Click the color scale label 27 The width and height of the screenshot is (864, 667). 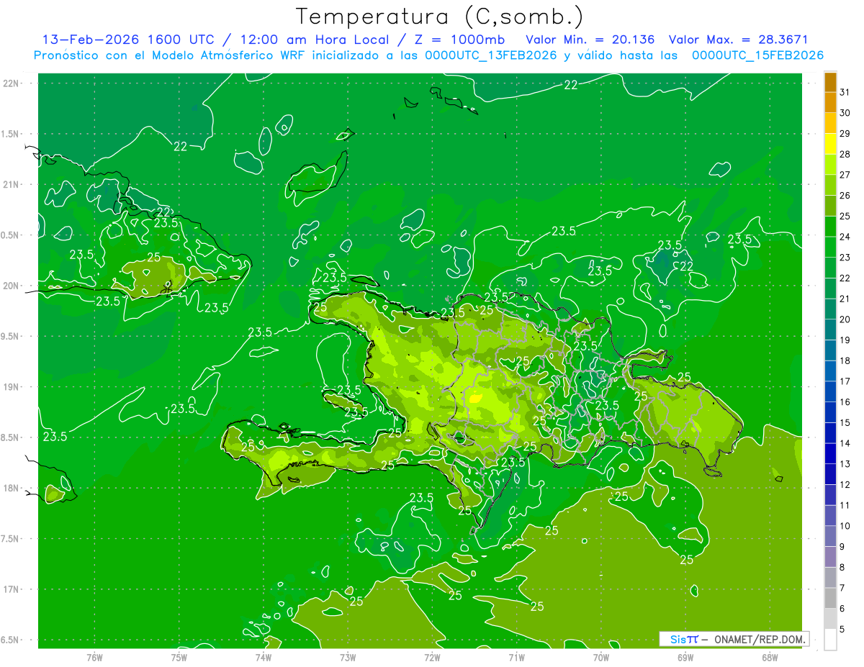tap(845, 175)
